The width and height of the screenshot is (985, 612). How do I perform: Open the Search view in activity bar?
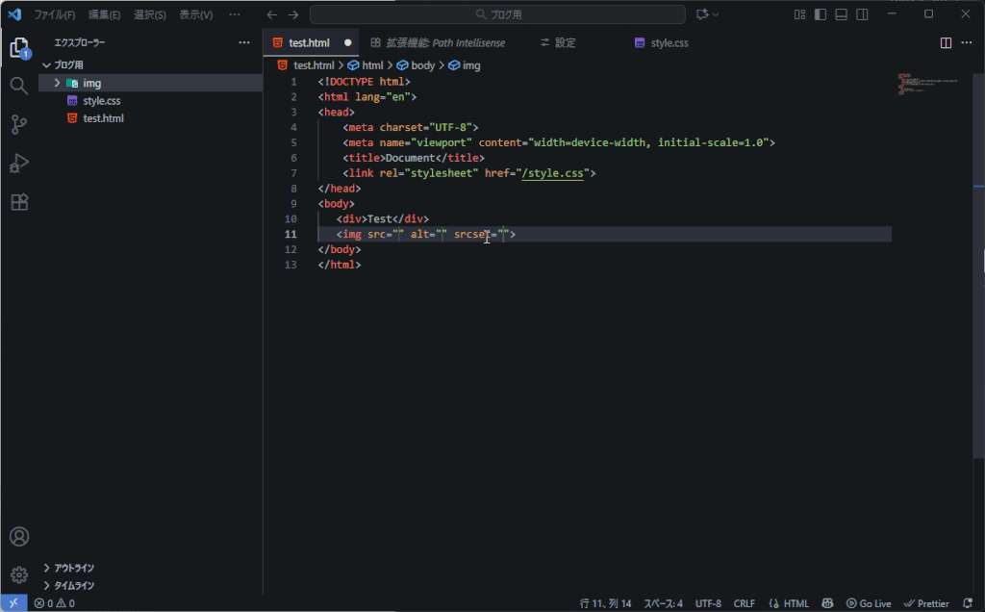(18, 86)
